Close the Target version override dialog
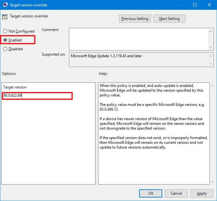This screenshot has height=201, width=217. tap(209, 5)
